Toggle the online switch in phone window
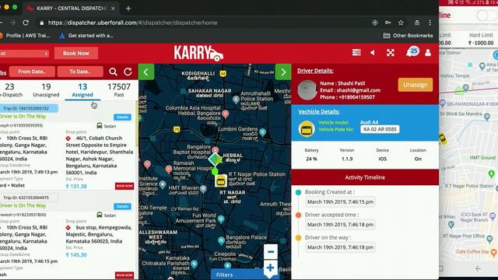This screenshot has height=280, width=498. tap(487, 16)
